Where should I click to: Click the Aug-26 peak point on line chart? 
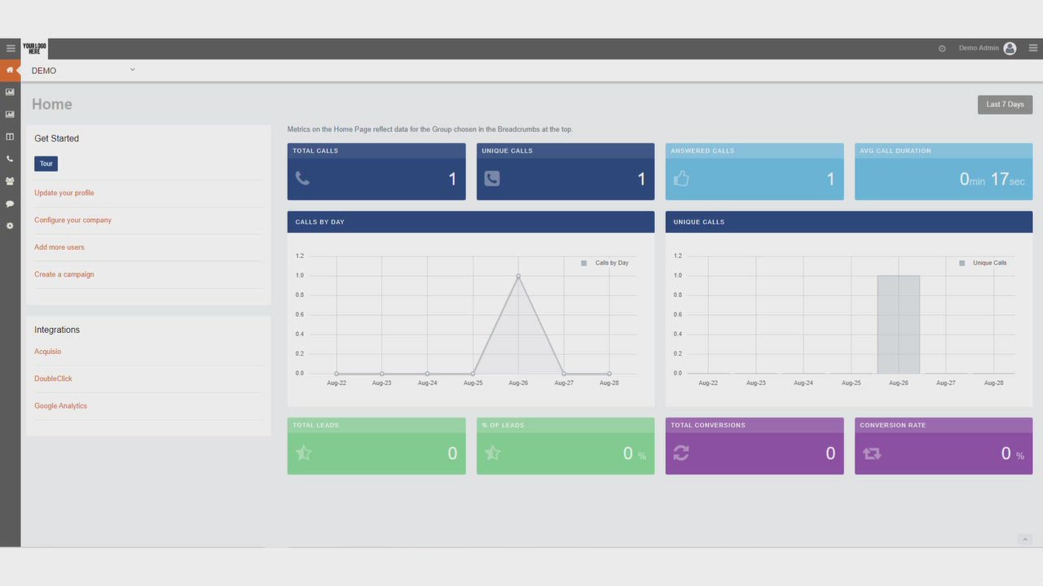(x=518, y=276)
